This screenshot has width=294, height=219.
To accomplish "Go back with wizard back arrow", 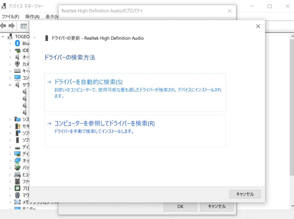I will tap(35, 38).
